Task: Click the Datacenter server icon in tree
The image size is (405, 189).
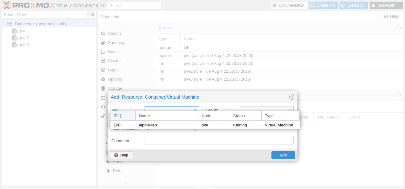Action: click(x=9, y=24)
